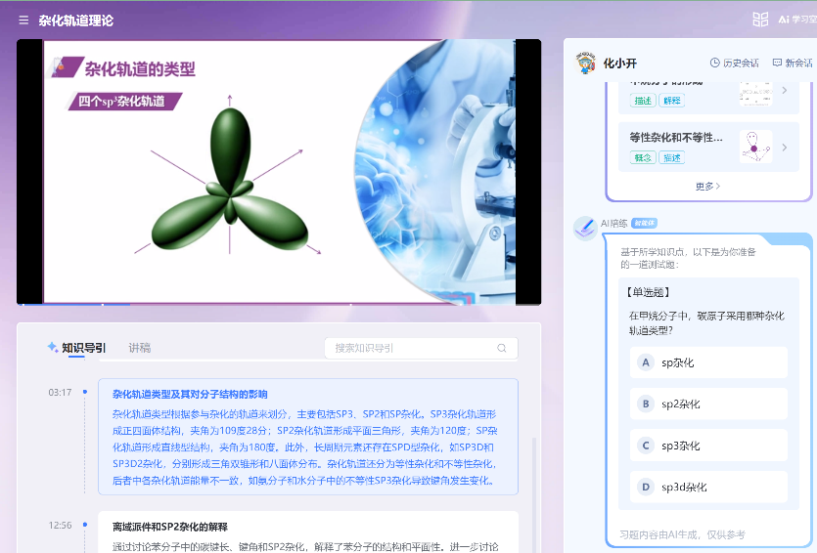The width and height of the screenshot is (817, 553).
Task: Select answer option A sp杂化
Action: point(708,362)
